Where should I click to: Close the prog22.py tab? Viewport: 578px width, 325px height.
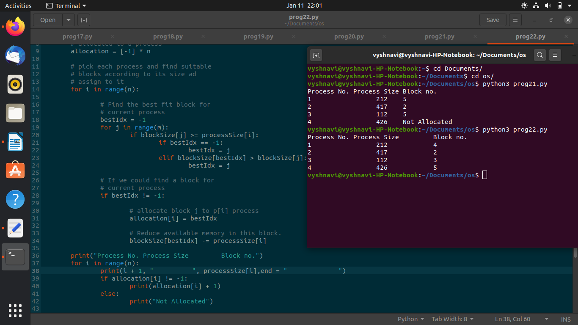coord(567,36)
